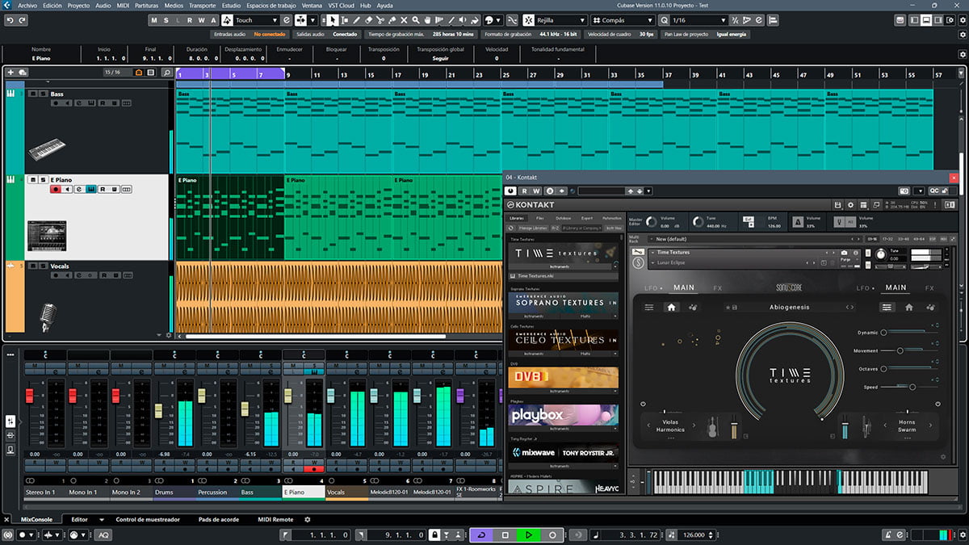Screen dimensions: 969x545
Task: Select the arrow Object Selection tool
Action: [333, 20]
